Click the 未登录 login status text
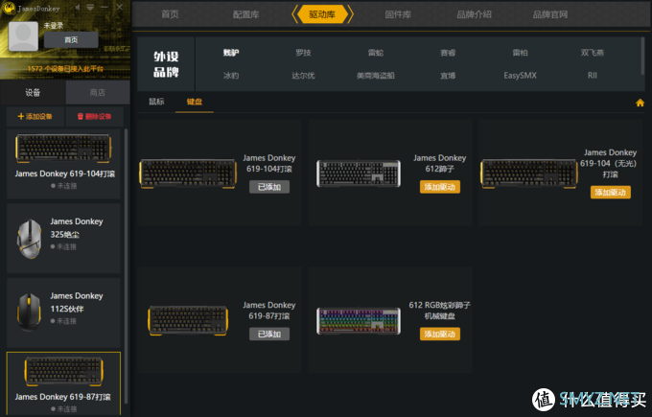The image size is (652, 417). pyautogui.click(x=54, y=25)
